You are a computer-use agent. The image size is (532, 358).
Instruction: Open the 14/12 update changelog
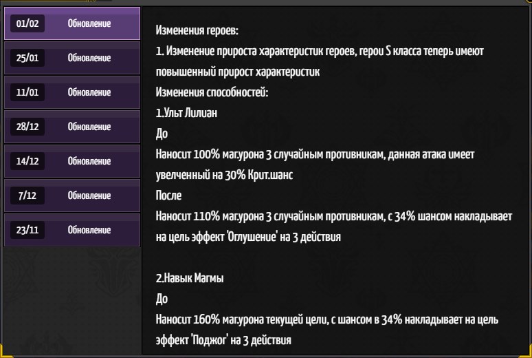click(72, 161)
